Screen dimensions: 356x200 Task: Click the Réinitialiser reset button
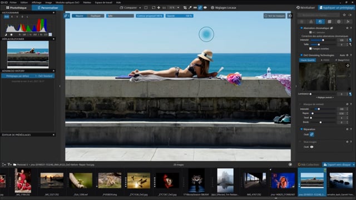coord(305,8)
